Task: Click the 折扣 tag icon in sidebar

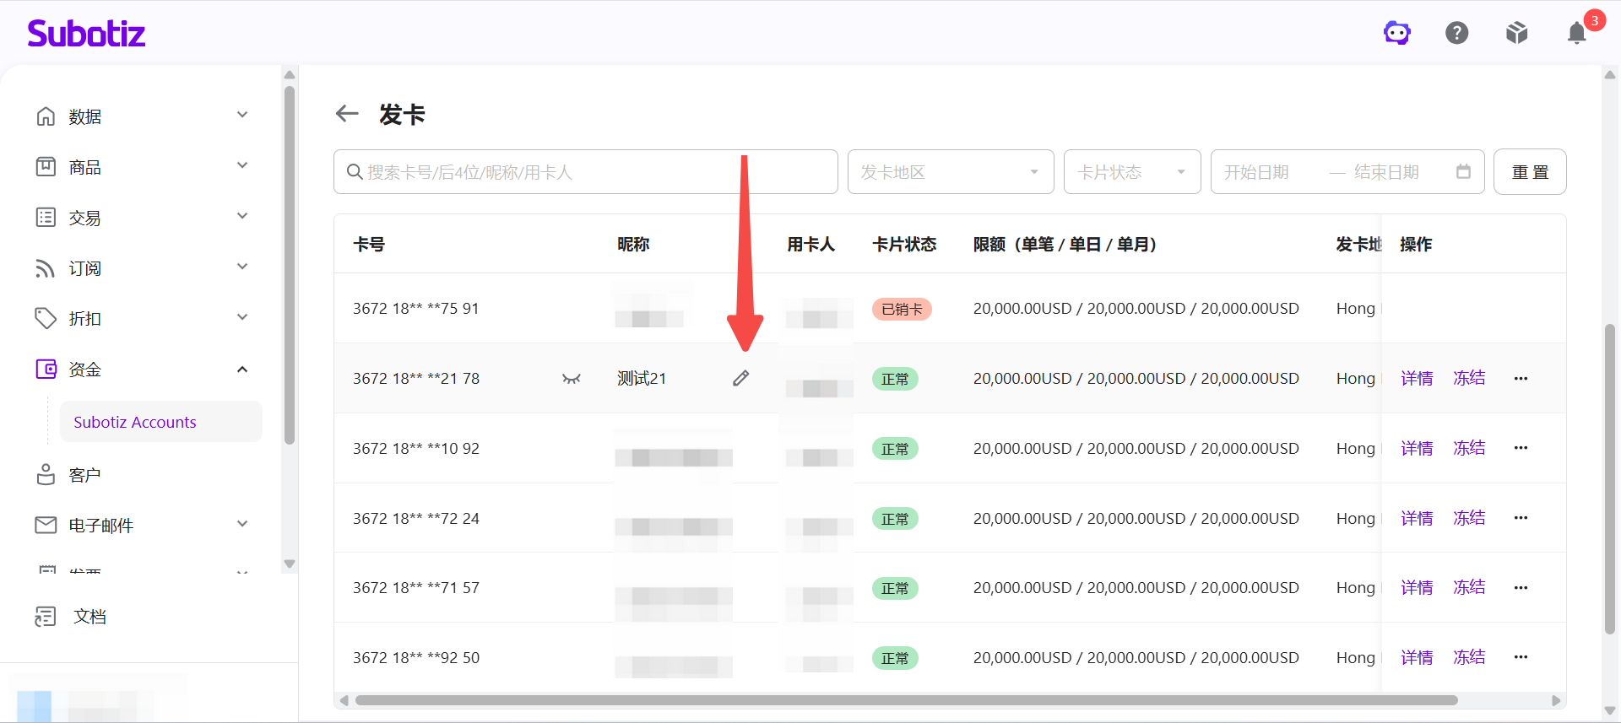Action: coord(46,318)
